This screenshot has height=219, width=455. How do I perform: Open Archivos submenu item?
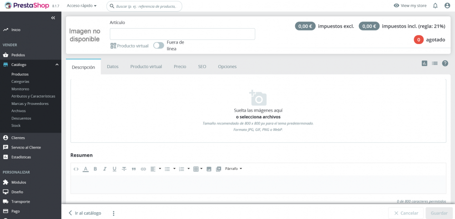19,111
